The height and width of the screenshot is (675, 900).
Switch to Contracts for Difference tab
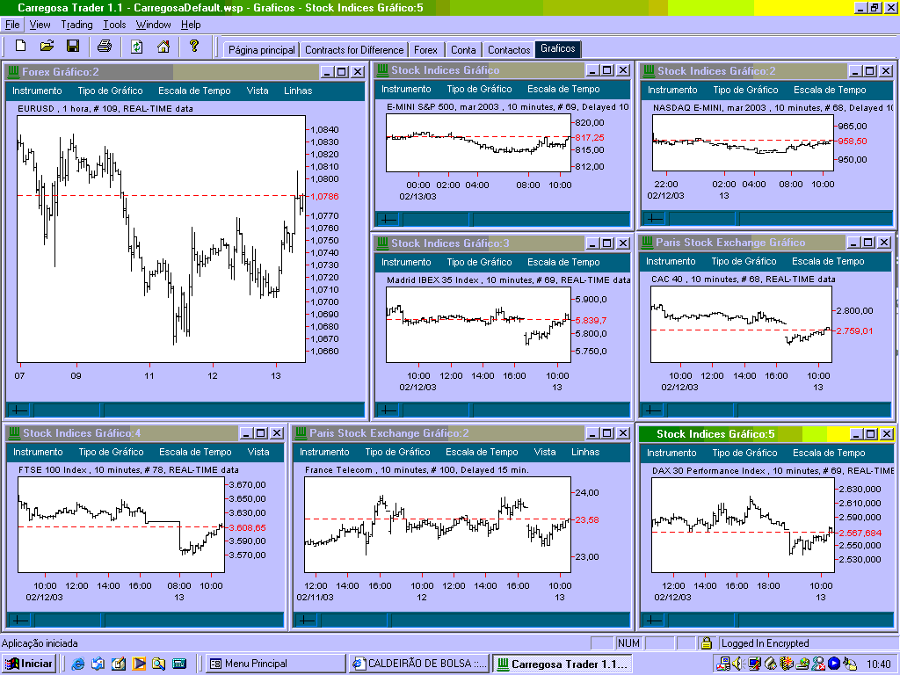(x=354, y=50)
